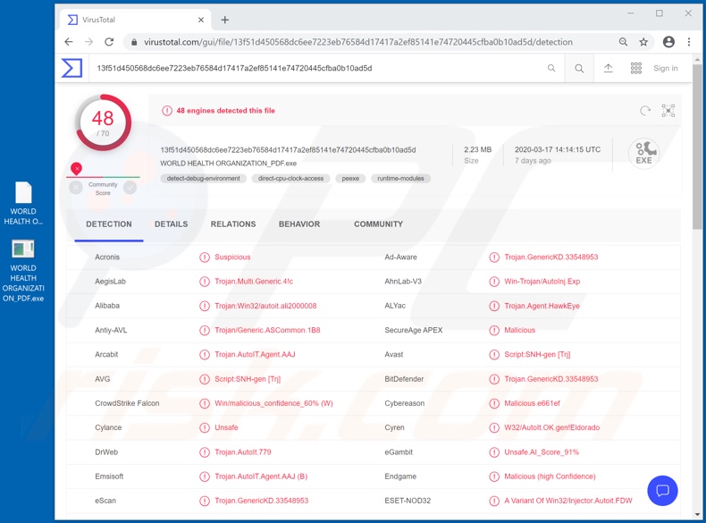Viewport: 706px width, 523px height.
Task: Open the chat bubble button
Action: 662,491
